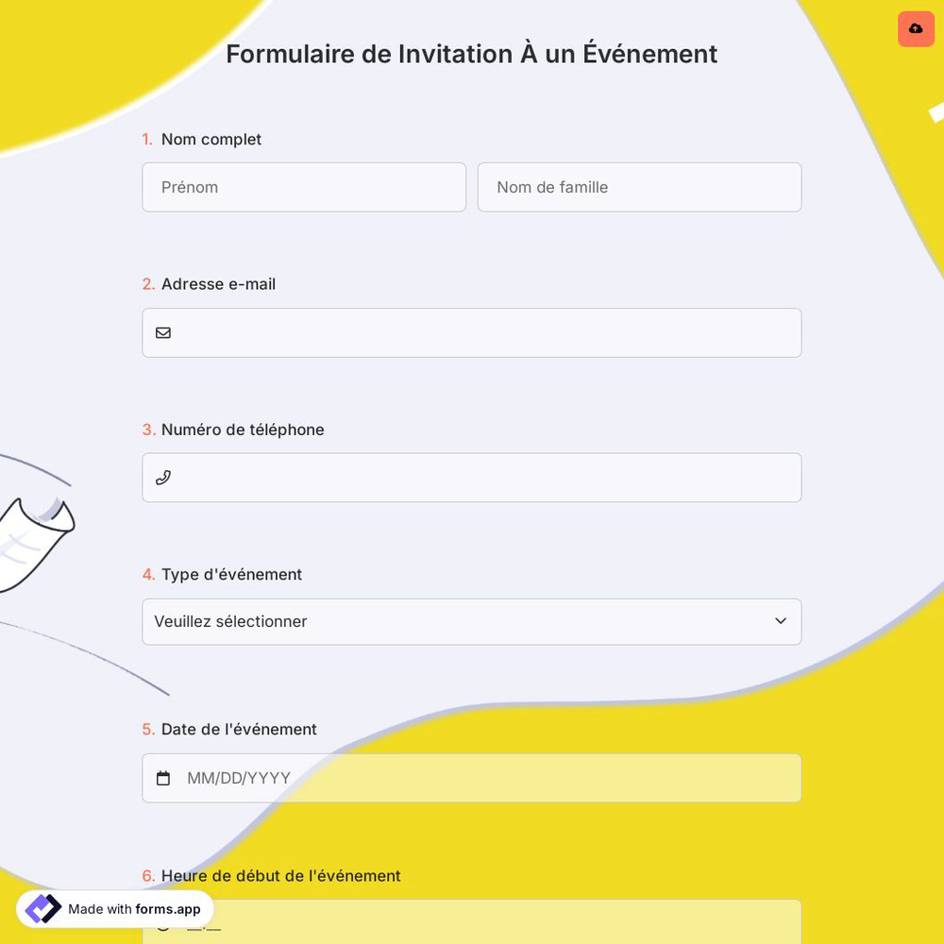Focus the Prénom input field
The width and height of the screenshot is (944, 944).
(303, 187)
